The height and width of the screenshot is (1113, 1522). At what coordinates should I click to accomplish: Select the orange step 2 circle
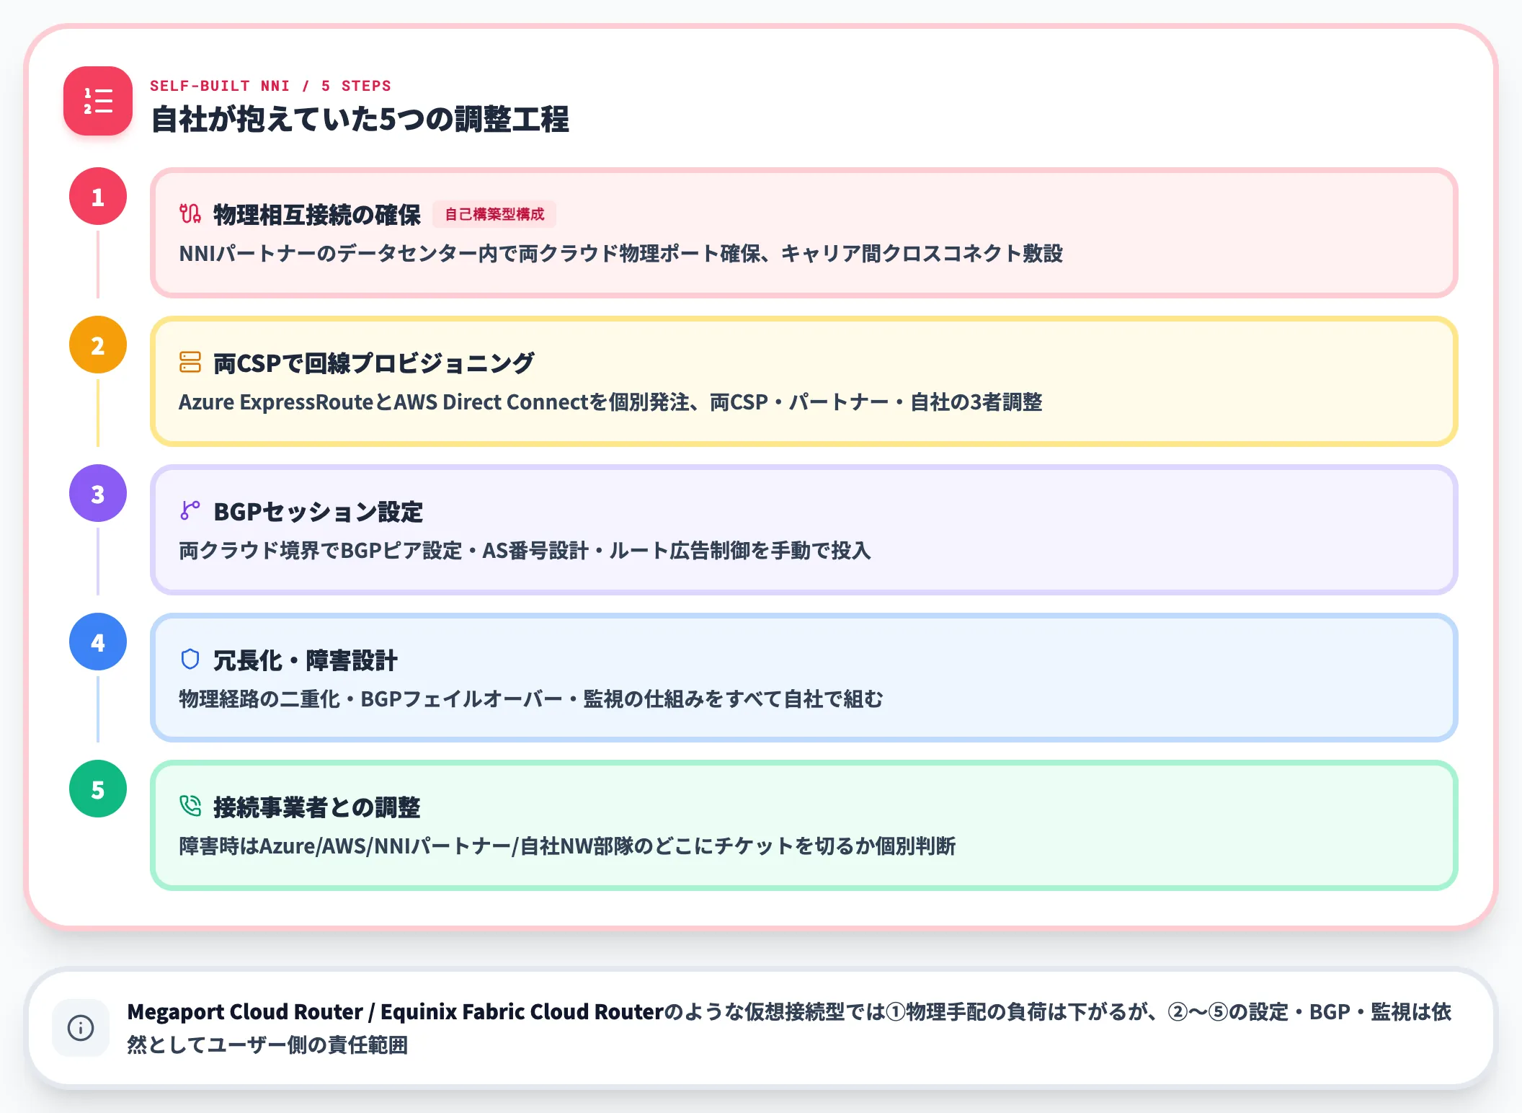[x=98, y=345]
